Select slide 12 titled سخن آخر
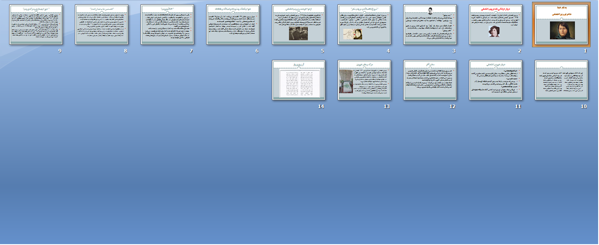 [x=430, y=80]
